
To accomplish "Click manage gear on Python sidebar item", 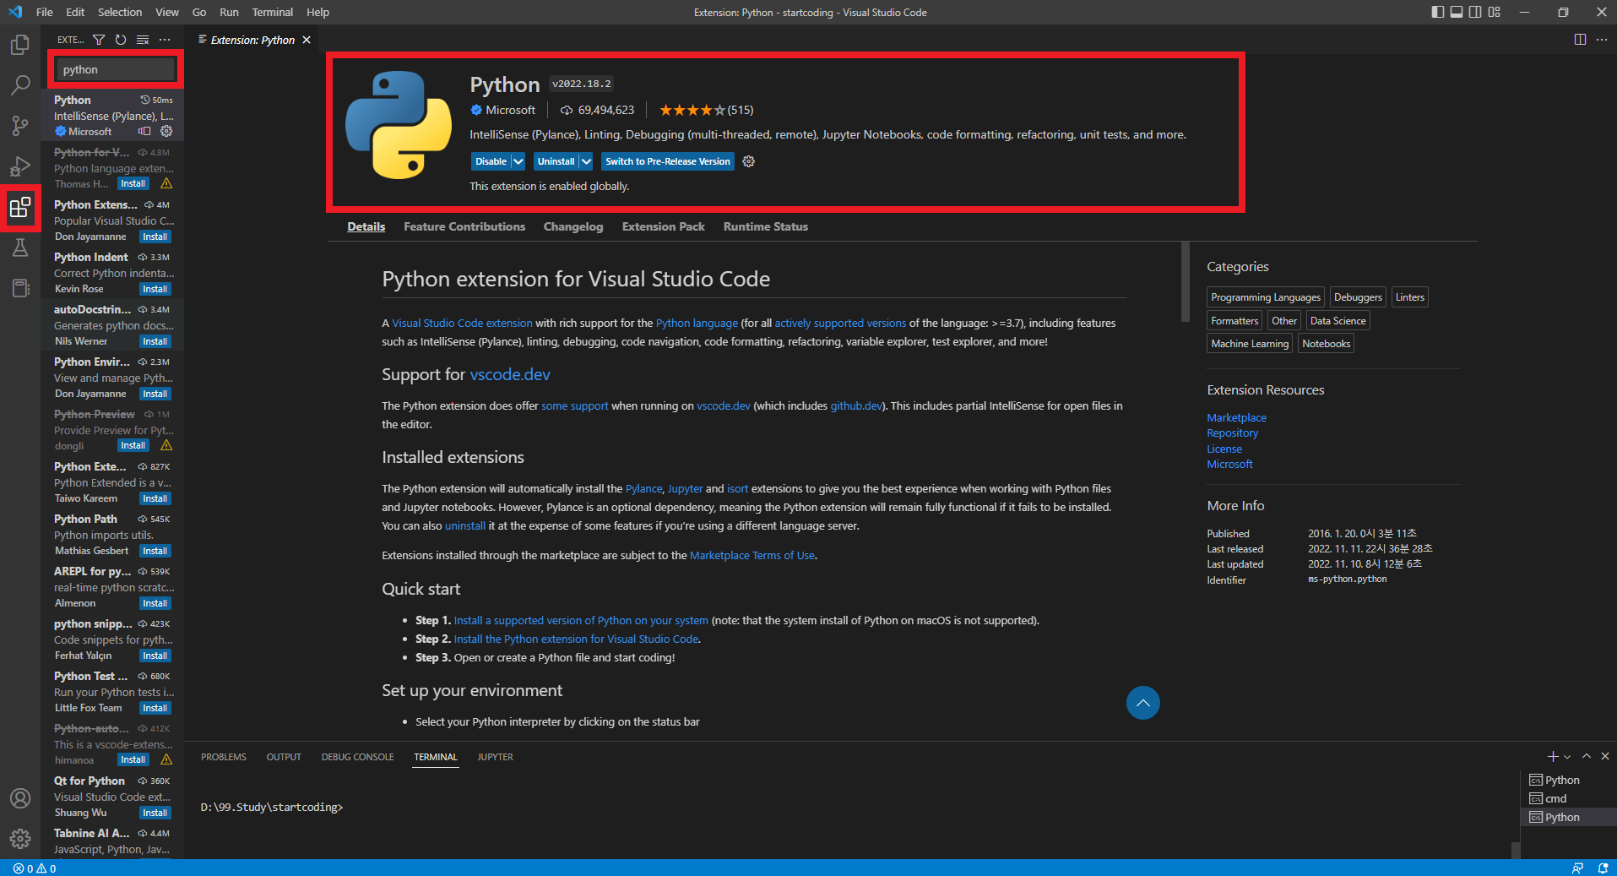I will point(166,131).
